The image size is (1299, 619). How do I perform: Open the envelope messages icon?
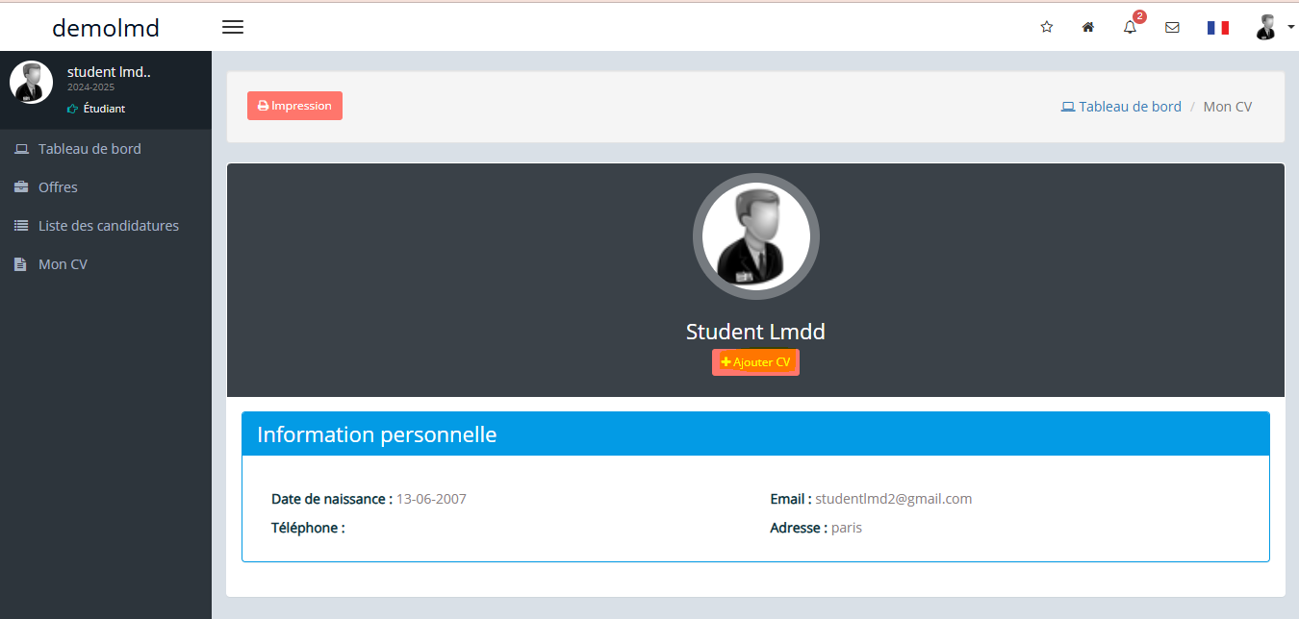click(1172, 27)
